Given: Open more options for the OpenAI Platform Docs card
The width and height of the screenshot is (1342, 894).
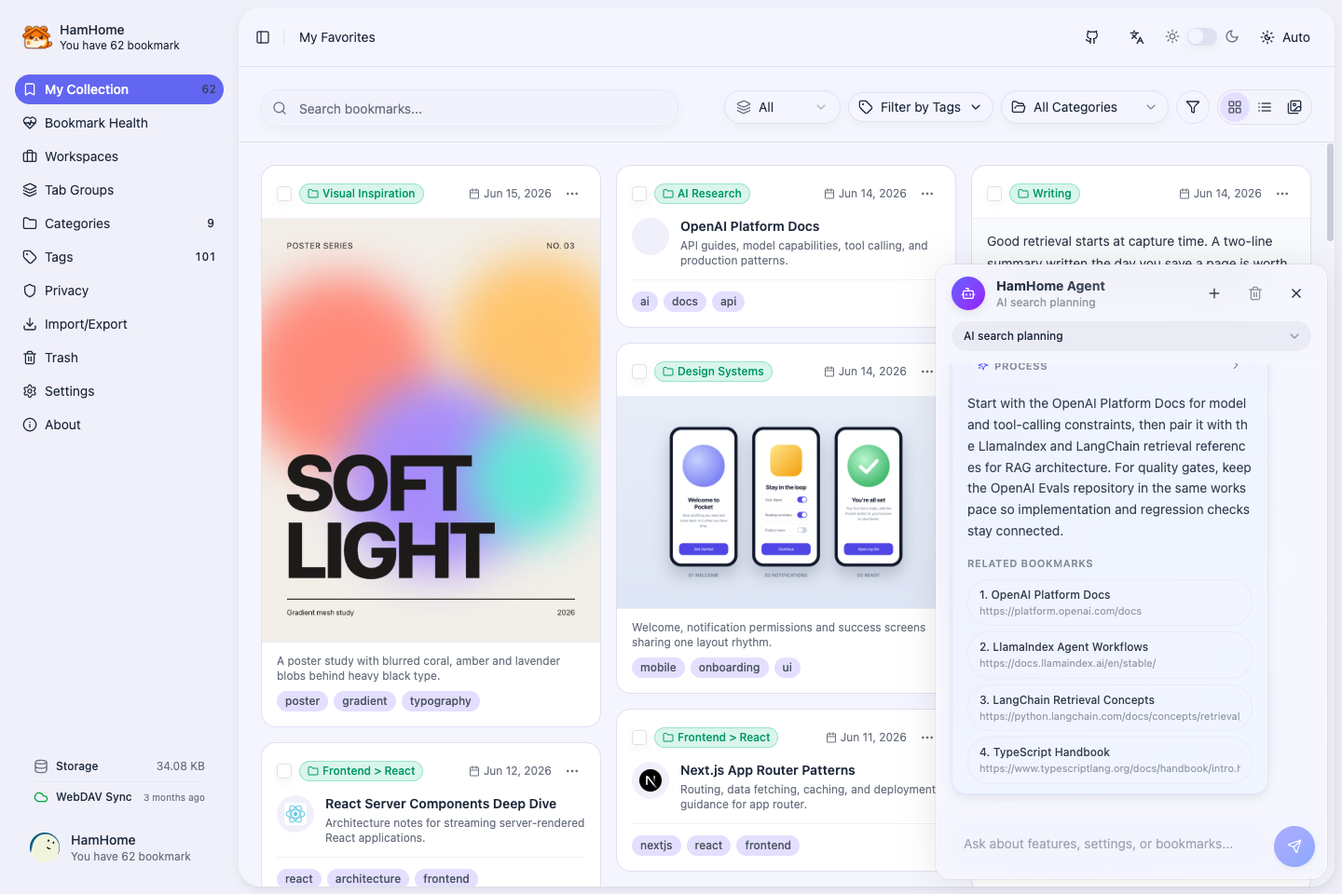Looking at the screenshot, I should 927,194.
